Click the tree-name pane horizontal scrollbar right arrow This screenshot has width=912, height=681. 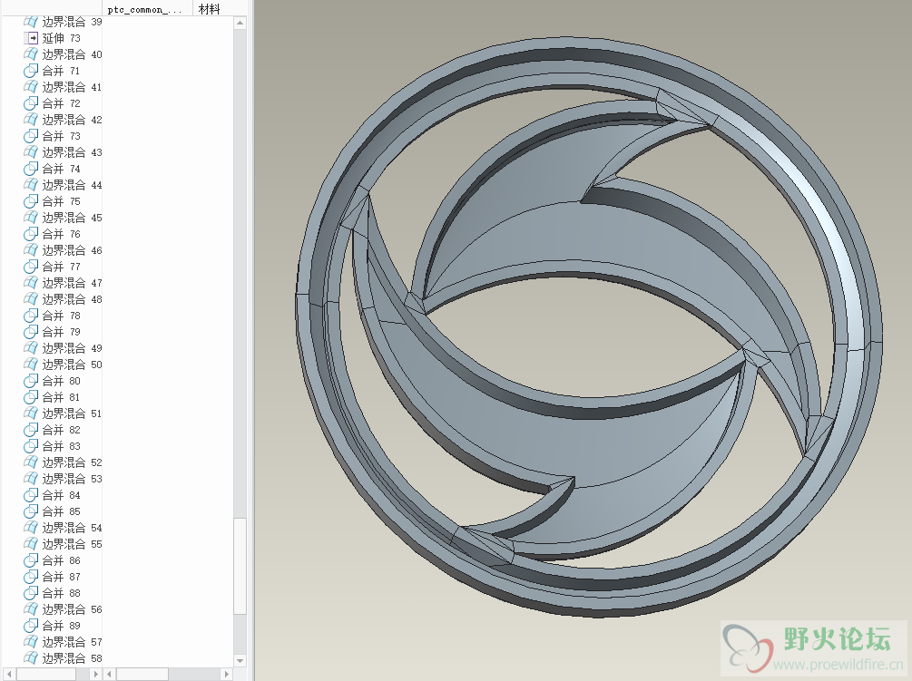[x=96, y=674]
